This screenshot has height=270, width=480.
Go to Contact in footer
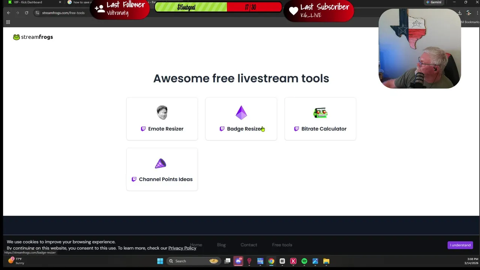pos(249,245)
